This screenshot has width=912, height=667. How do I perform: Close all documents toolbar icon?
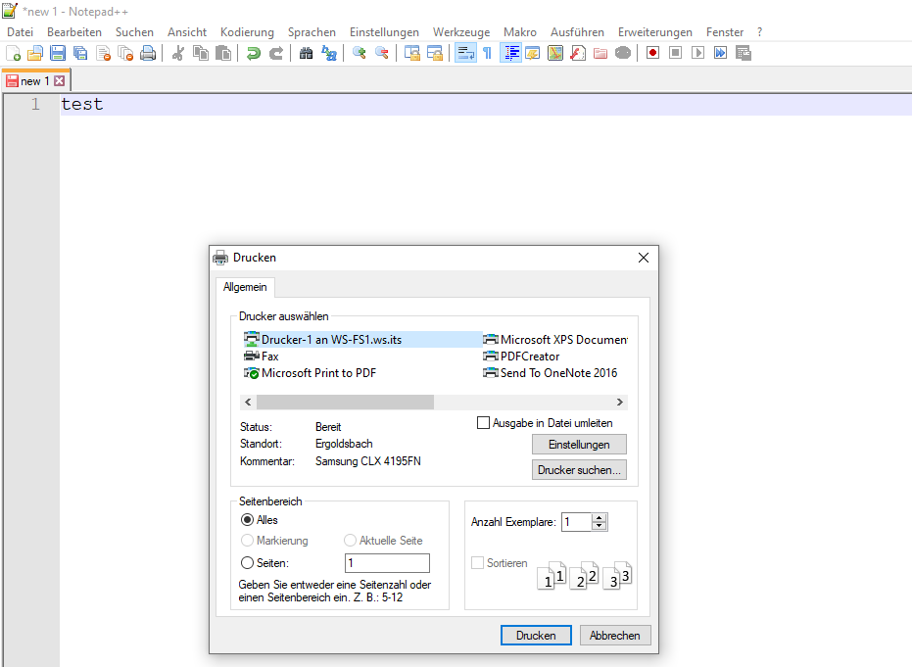coord(125,54)
